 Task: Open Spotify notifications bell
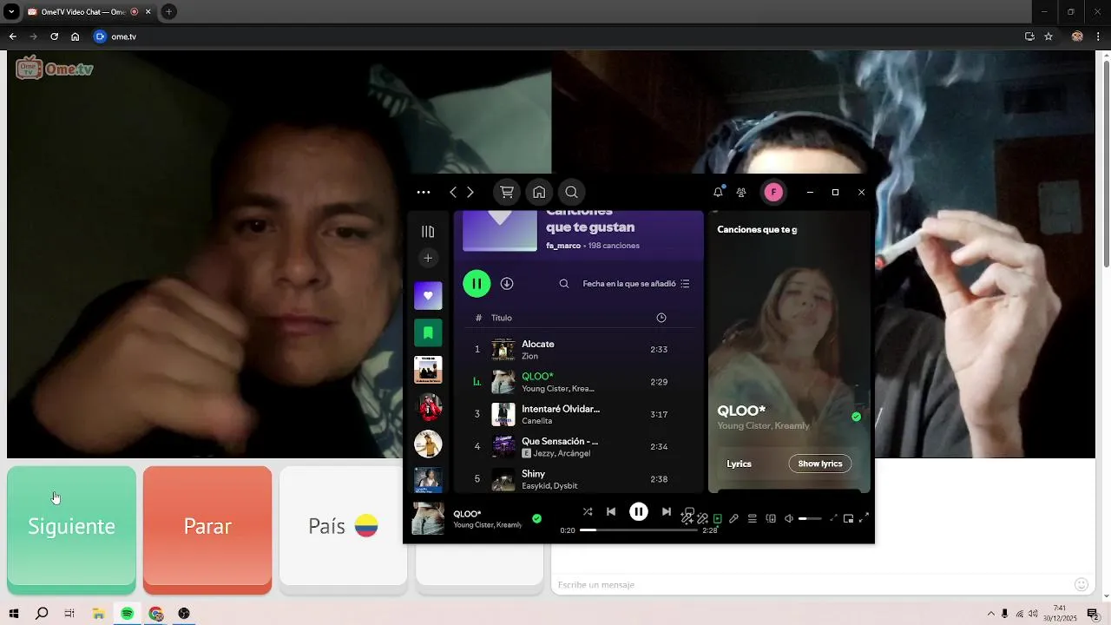pos(718,193)
